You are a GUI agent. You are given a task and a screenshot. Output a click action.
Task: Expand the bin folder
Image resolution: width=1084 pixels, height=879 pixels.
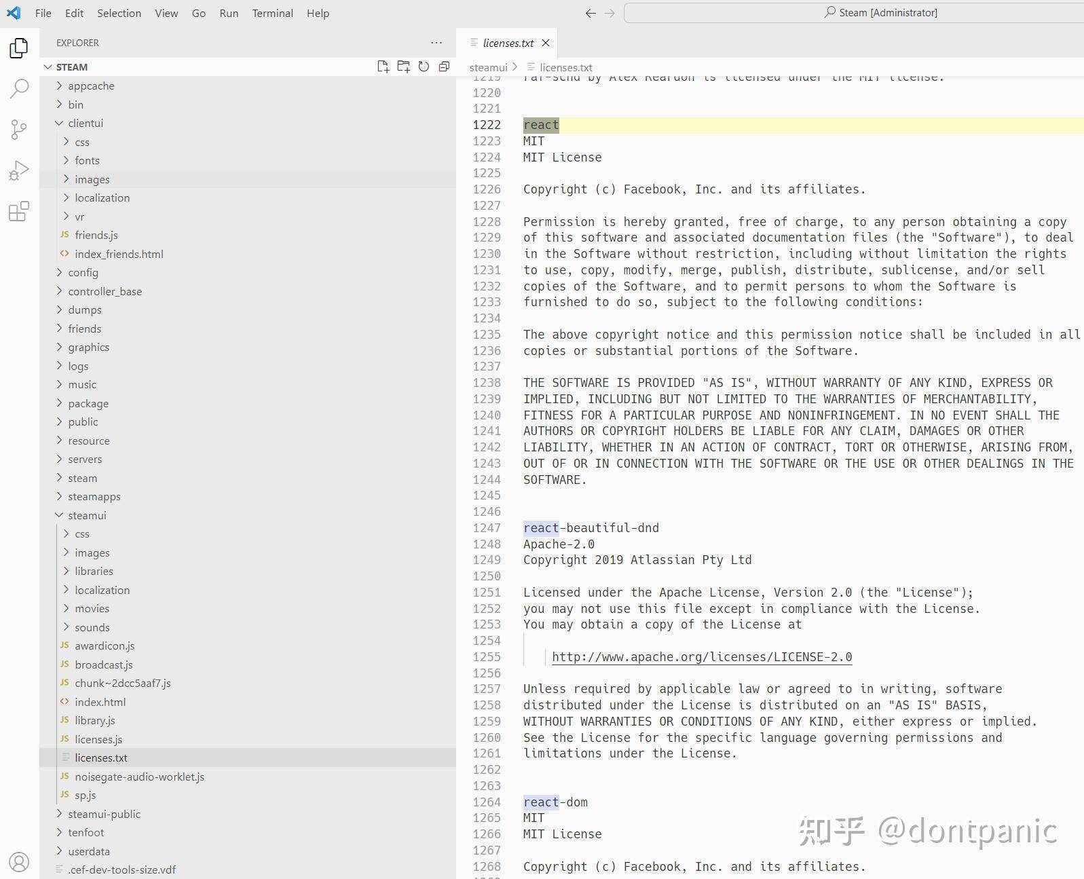pyautogui.click(x=75, y=105)
